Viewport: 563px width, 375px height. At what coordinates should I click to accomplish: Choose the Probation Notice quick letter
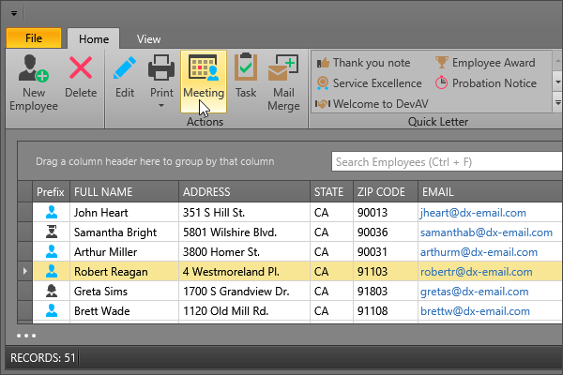click(486, 83)
